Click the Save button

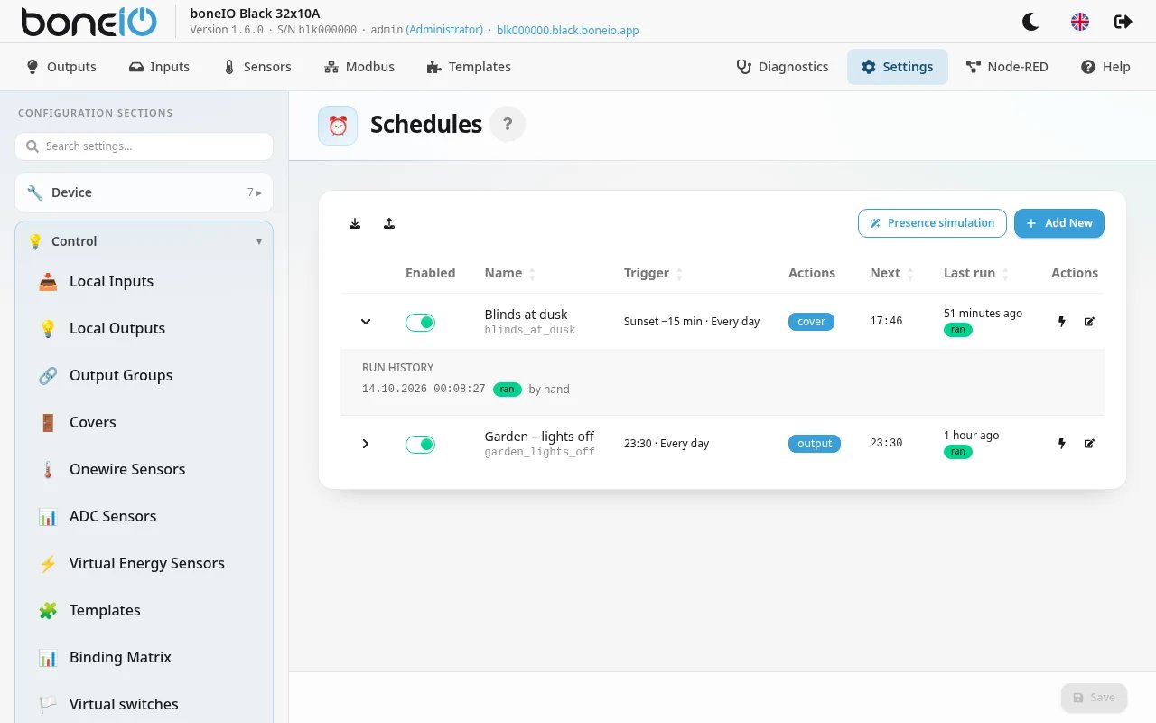pos(1094,698)
